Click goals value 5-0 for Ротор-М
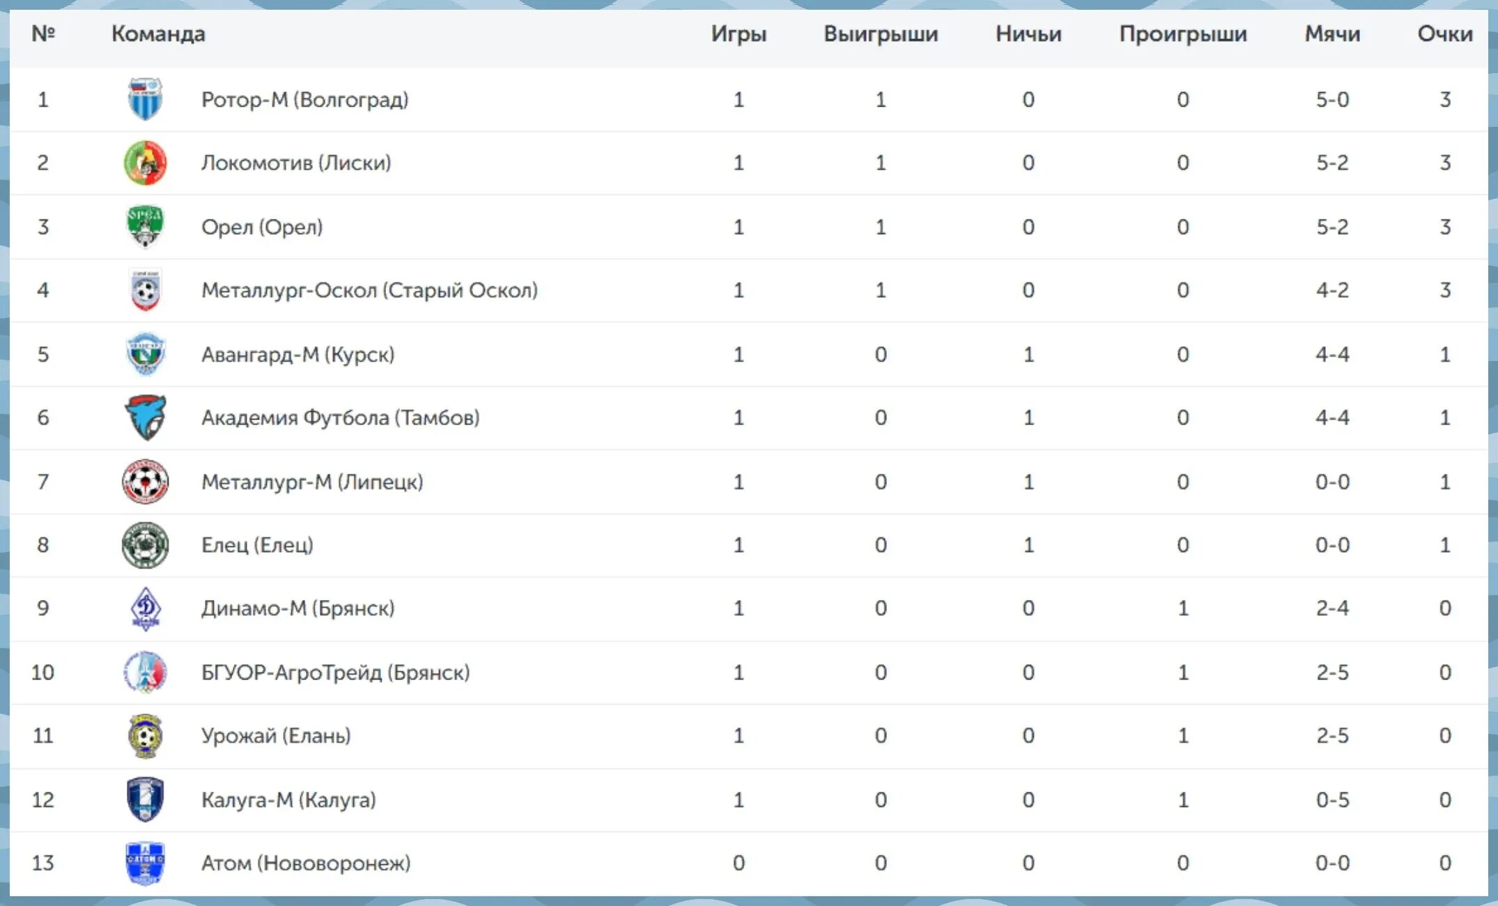 coord(1332,100)
